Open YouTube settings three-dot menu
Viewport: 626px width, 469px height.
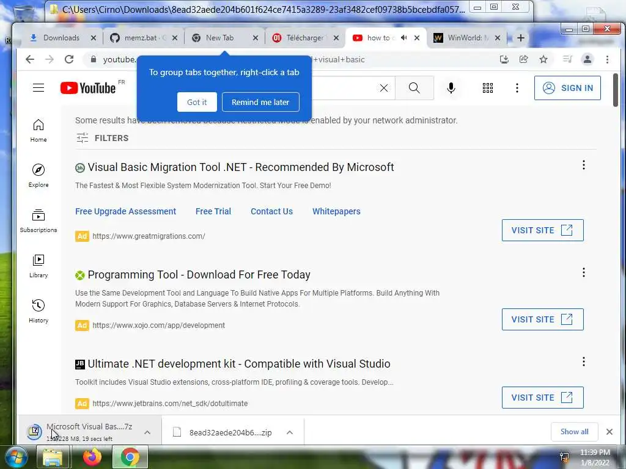(x=517, y=88)
